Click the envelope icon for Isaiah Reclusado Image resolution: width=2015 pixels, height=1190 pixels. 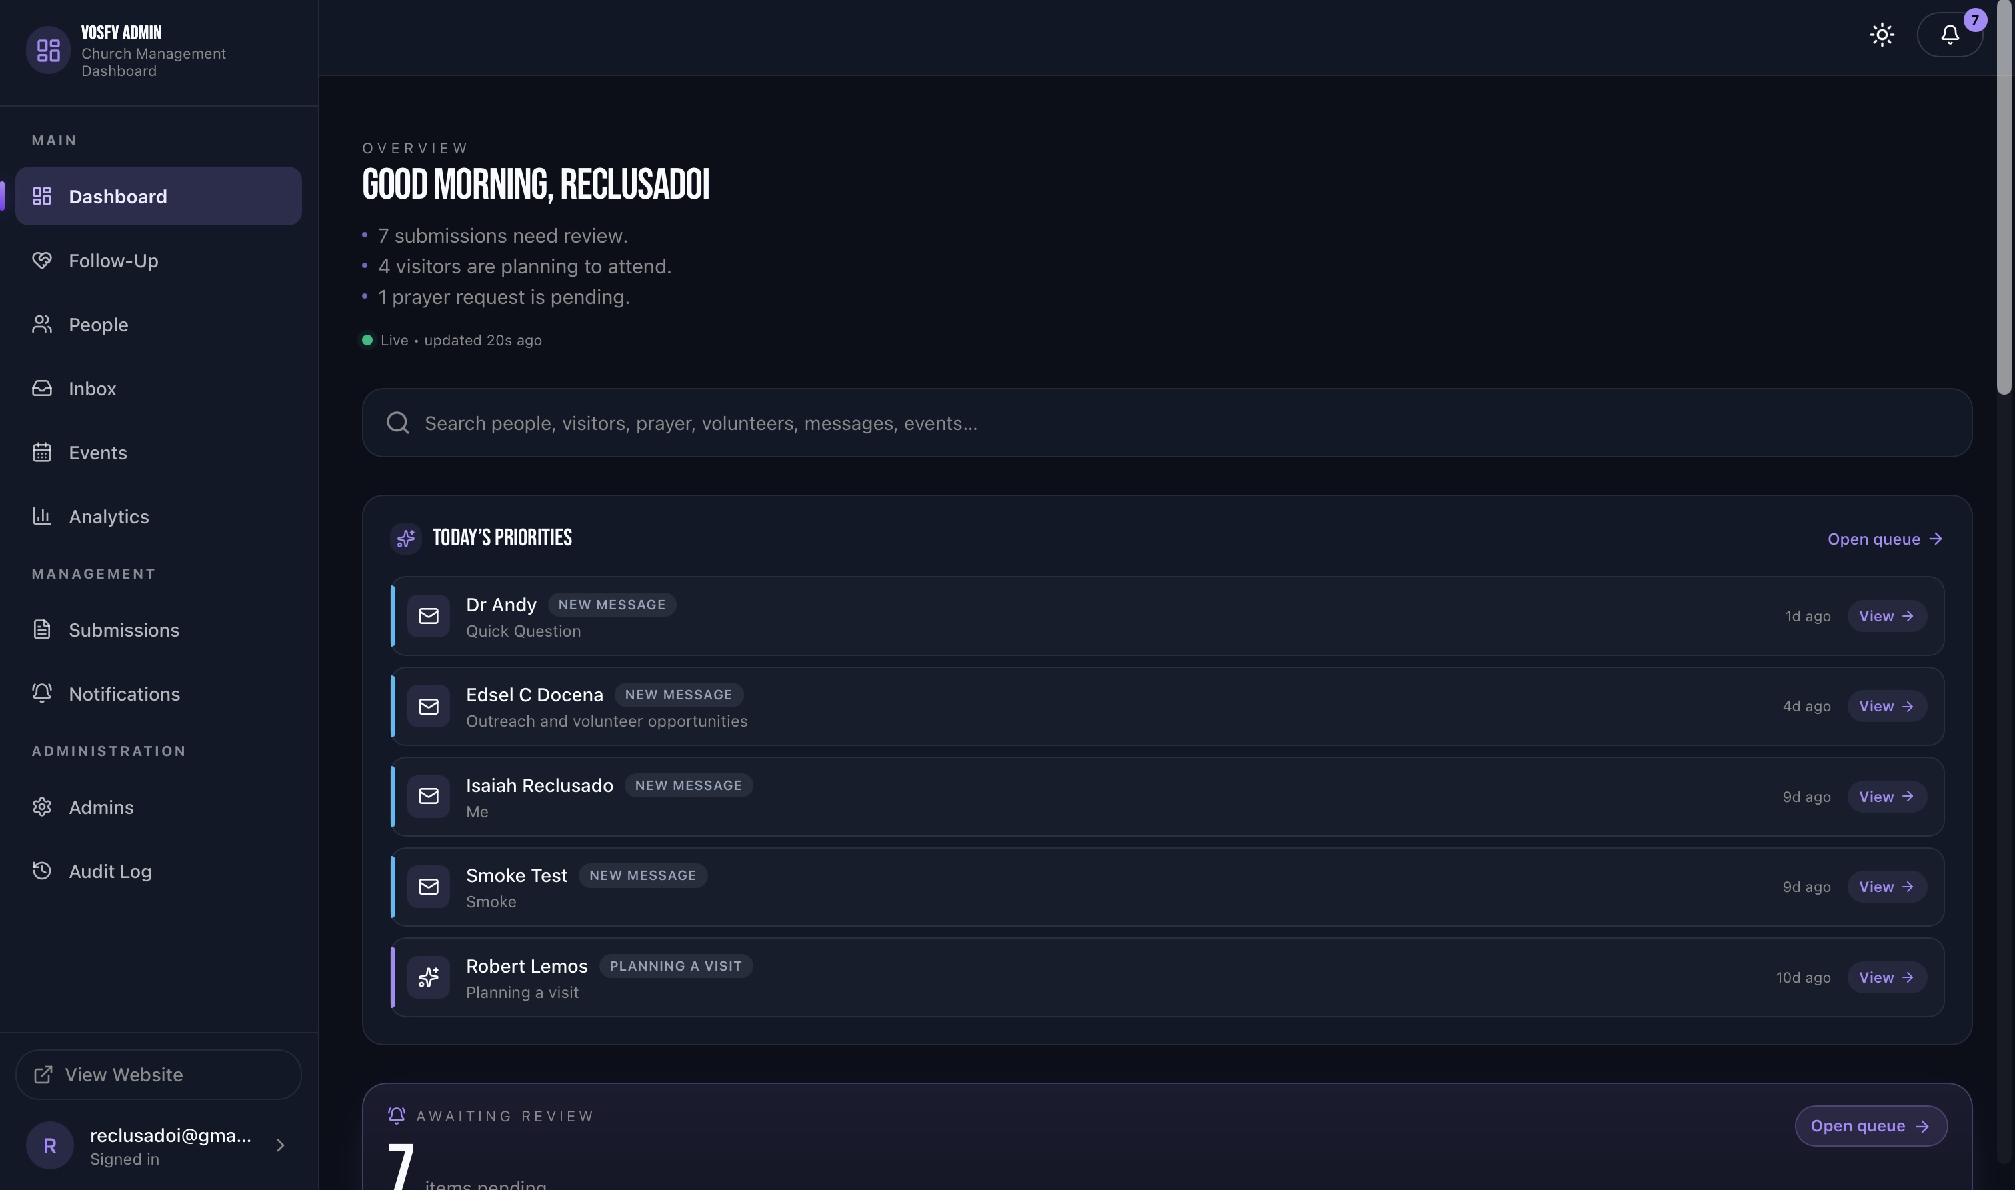pos(428,796)
